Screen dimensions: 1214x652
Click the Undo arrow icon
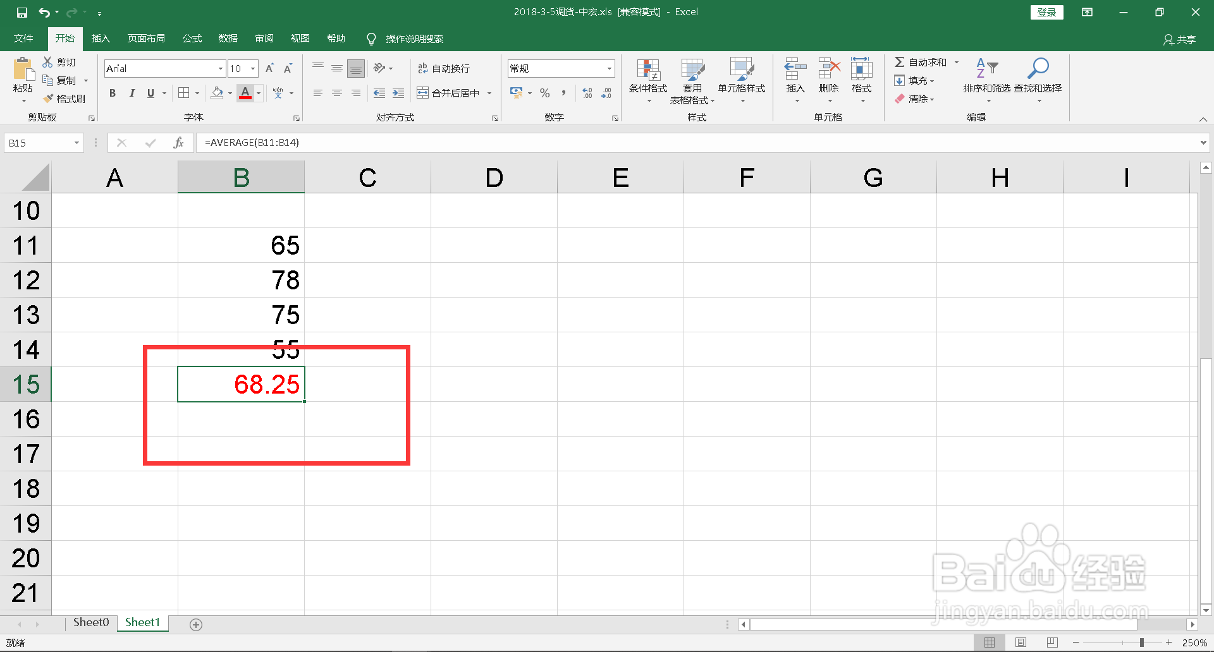[x=44, y=12]
